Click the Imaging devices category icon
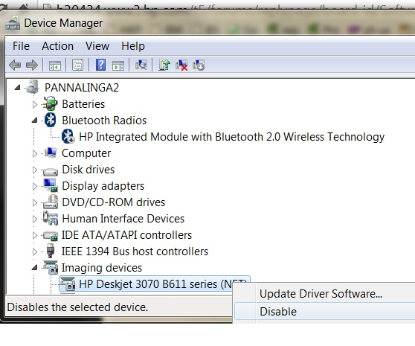 [x=51, y=267]
